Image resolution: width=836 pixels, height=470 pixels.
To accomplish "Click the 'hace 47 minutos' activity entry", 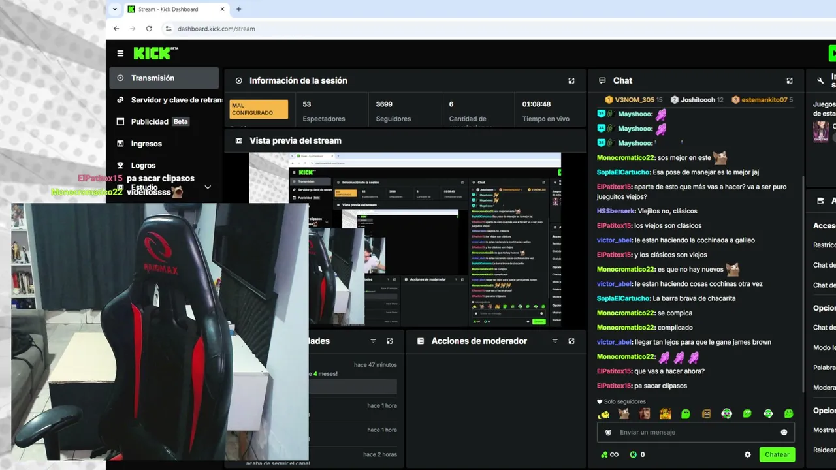I will (375, 365).
